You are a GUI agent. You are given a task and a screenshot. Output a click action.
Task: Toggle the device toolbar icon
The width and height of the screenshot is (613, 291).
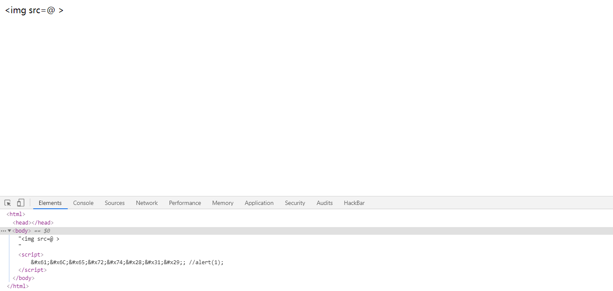point(20,203)
